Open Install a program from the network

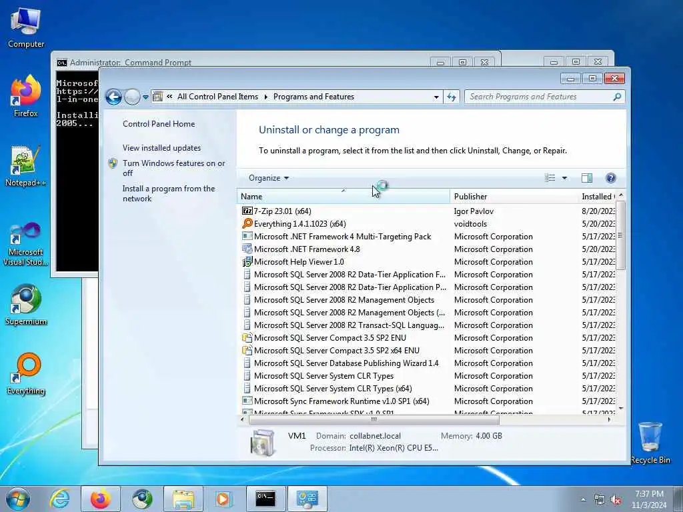pyautogui.click(x=169, y=193)
